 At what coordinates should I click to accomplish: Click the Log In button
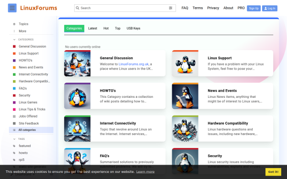pyautogui.click(x=270, y=8)
